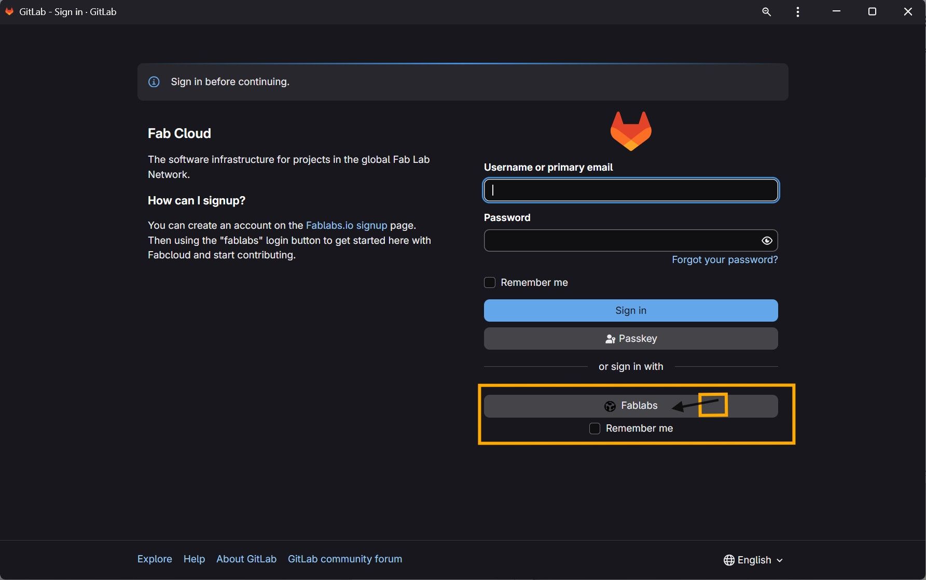
Task: Click the info icon in the sign-in alert
Action: pyautogui.click(x=154, y=82)
